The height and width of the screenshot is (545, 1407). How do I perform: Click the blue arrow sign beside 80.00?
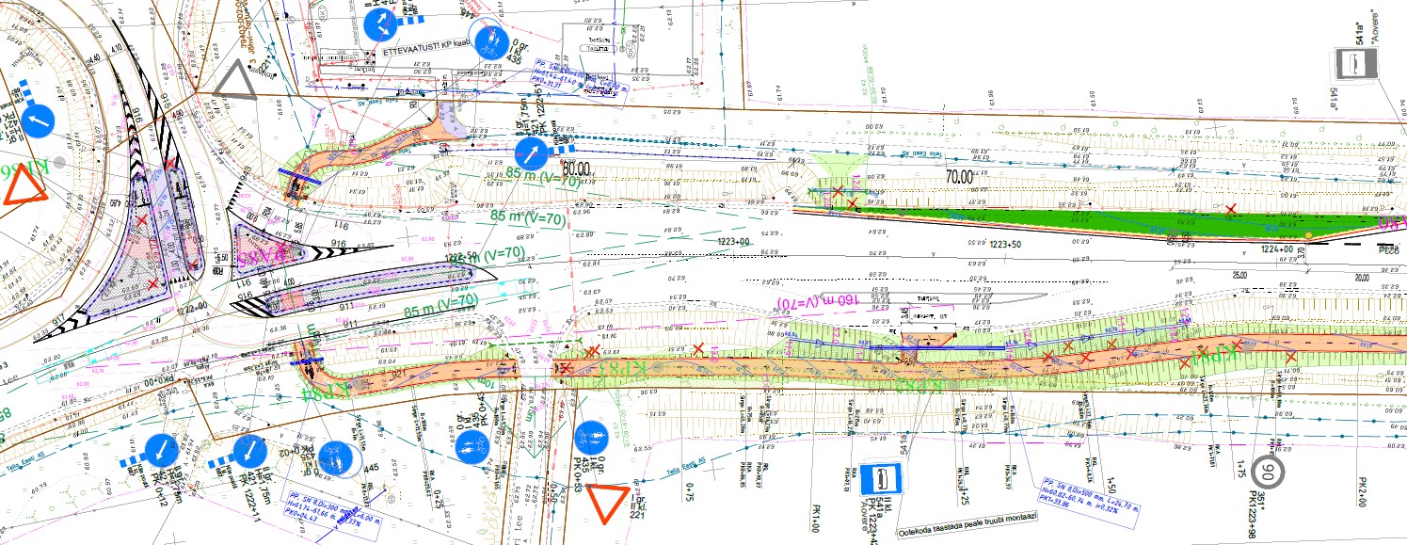(530, 152)
